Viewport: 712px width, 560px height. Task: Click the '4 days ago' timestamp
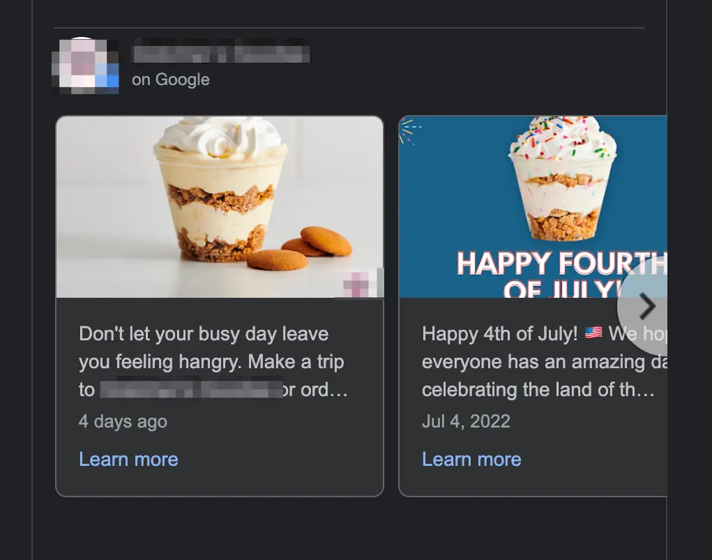123,421
